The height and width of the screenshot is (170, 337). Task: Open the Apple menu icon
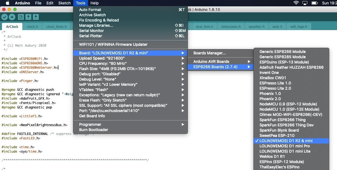(7, 3)
